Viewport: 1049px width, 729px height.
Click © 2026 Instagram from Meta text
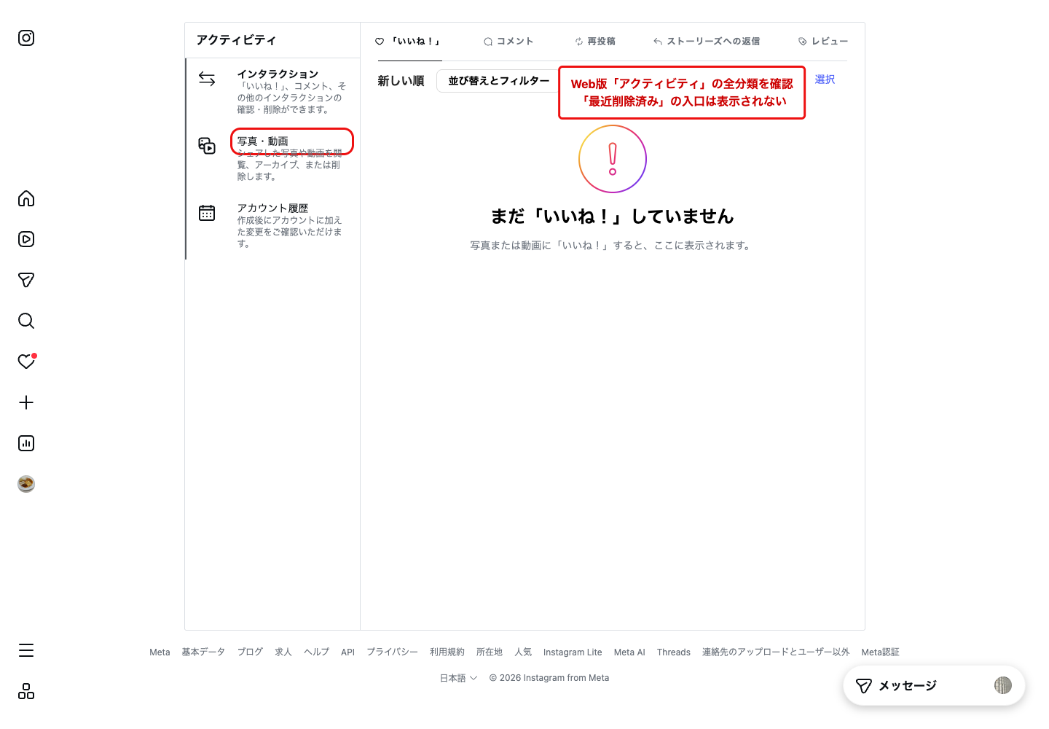549,678
